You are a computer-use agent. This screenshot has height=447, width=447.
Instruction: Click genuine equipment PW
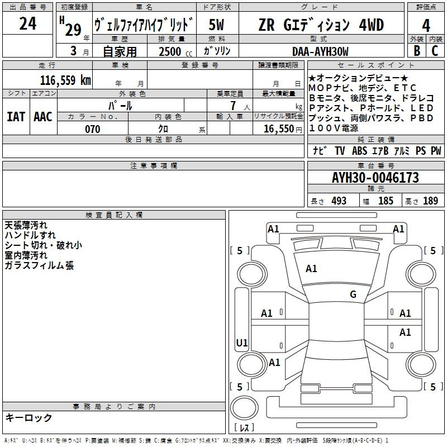(436, 151)
